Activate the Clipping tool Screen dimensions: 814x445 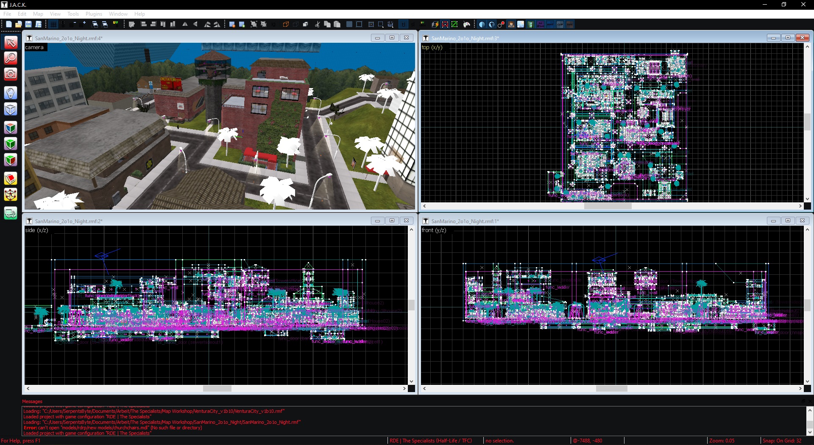click(11, 179)
